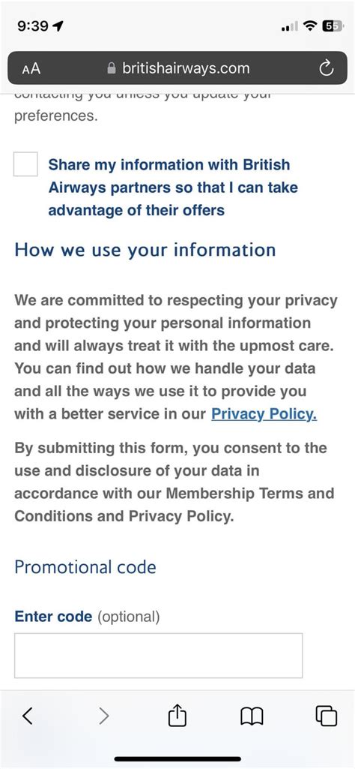Tap the 'Enter code (optional)' label
355x769 pixels.
(x=87, y=617)
